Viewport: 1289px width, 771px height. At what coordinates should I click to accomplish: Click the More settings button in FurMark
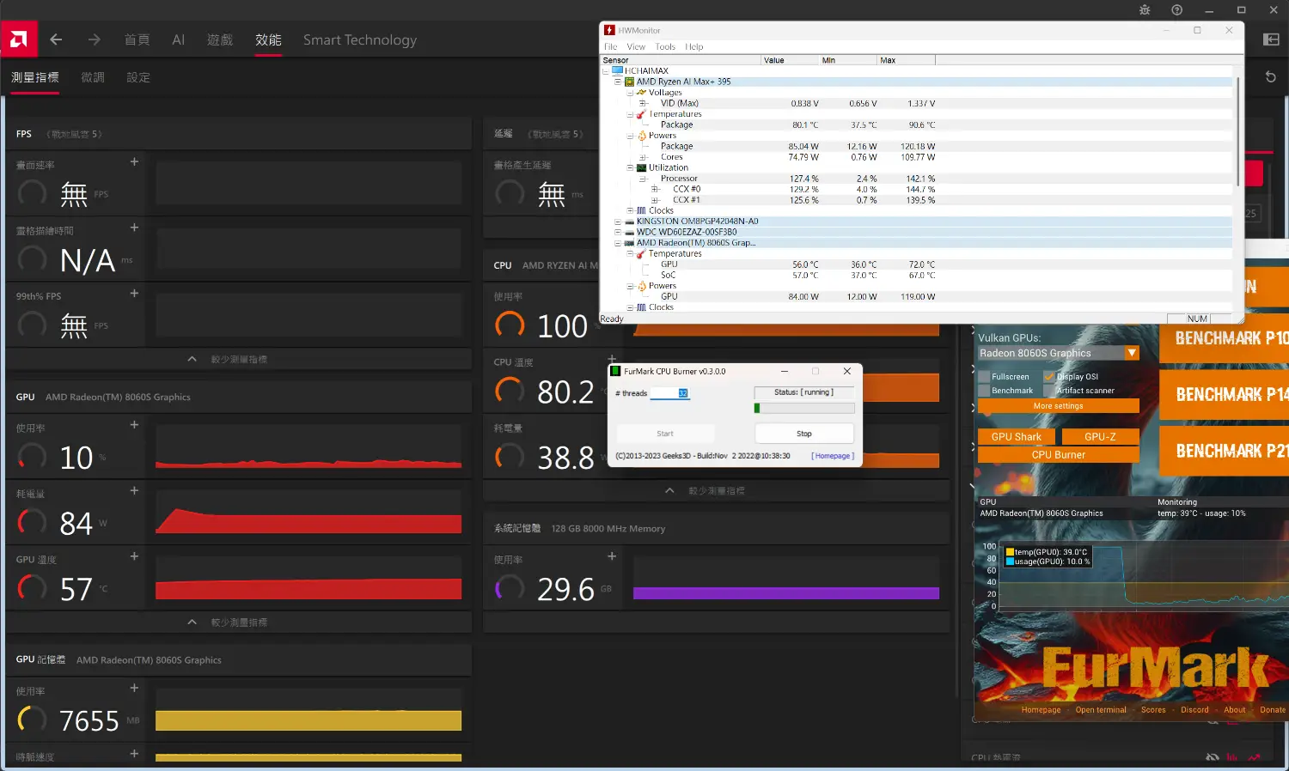(1058, 406)
